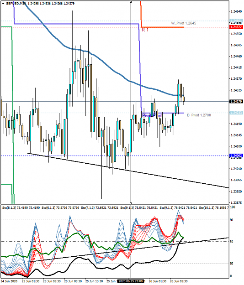Viewport: 244px width, 285px height.
Task: Click the vertical line's bottom anchor handle
Action: (131, 203)
